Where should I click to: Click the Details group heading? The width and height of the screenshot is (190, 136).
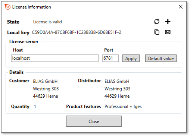pyautogui.click(x=16, y=72)
